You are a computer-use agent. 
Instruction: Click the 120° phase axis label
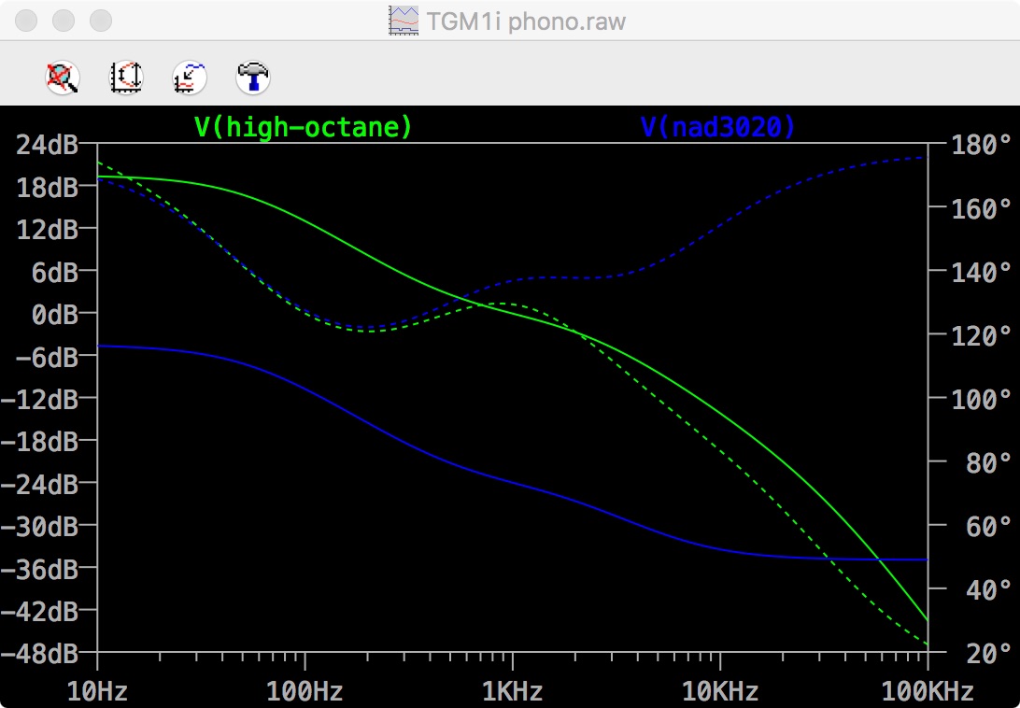point(982,335)
